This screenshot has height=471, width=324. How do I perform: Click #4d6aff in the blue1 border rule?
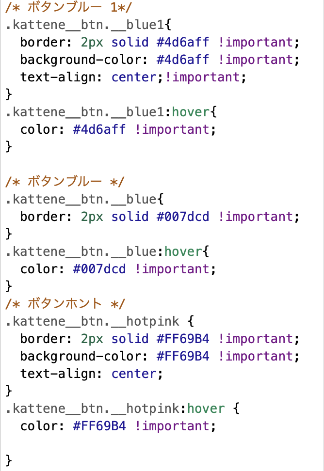coord(183,42)
